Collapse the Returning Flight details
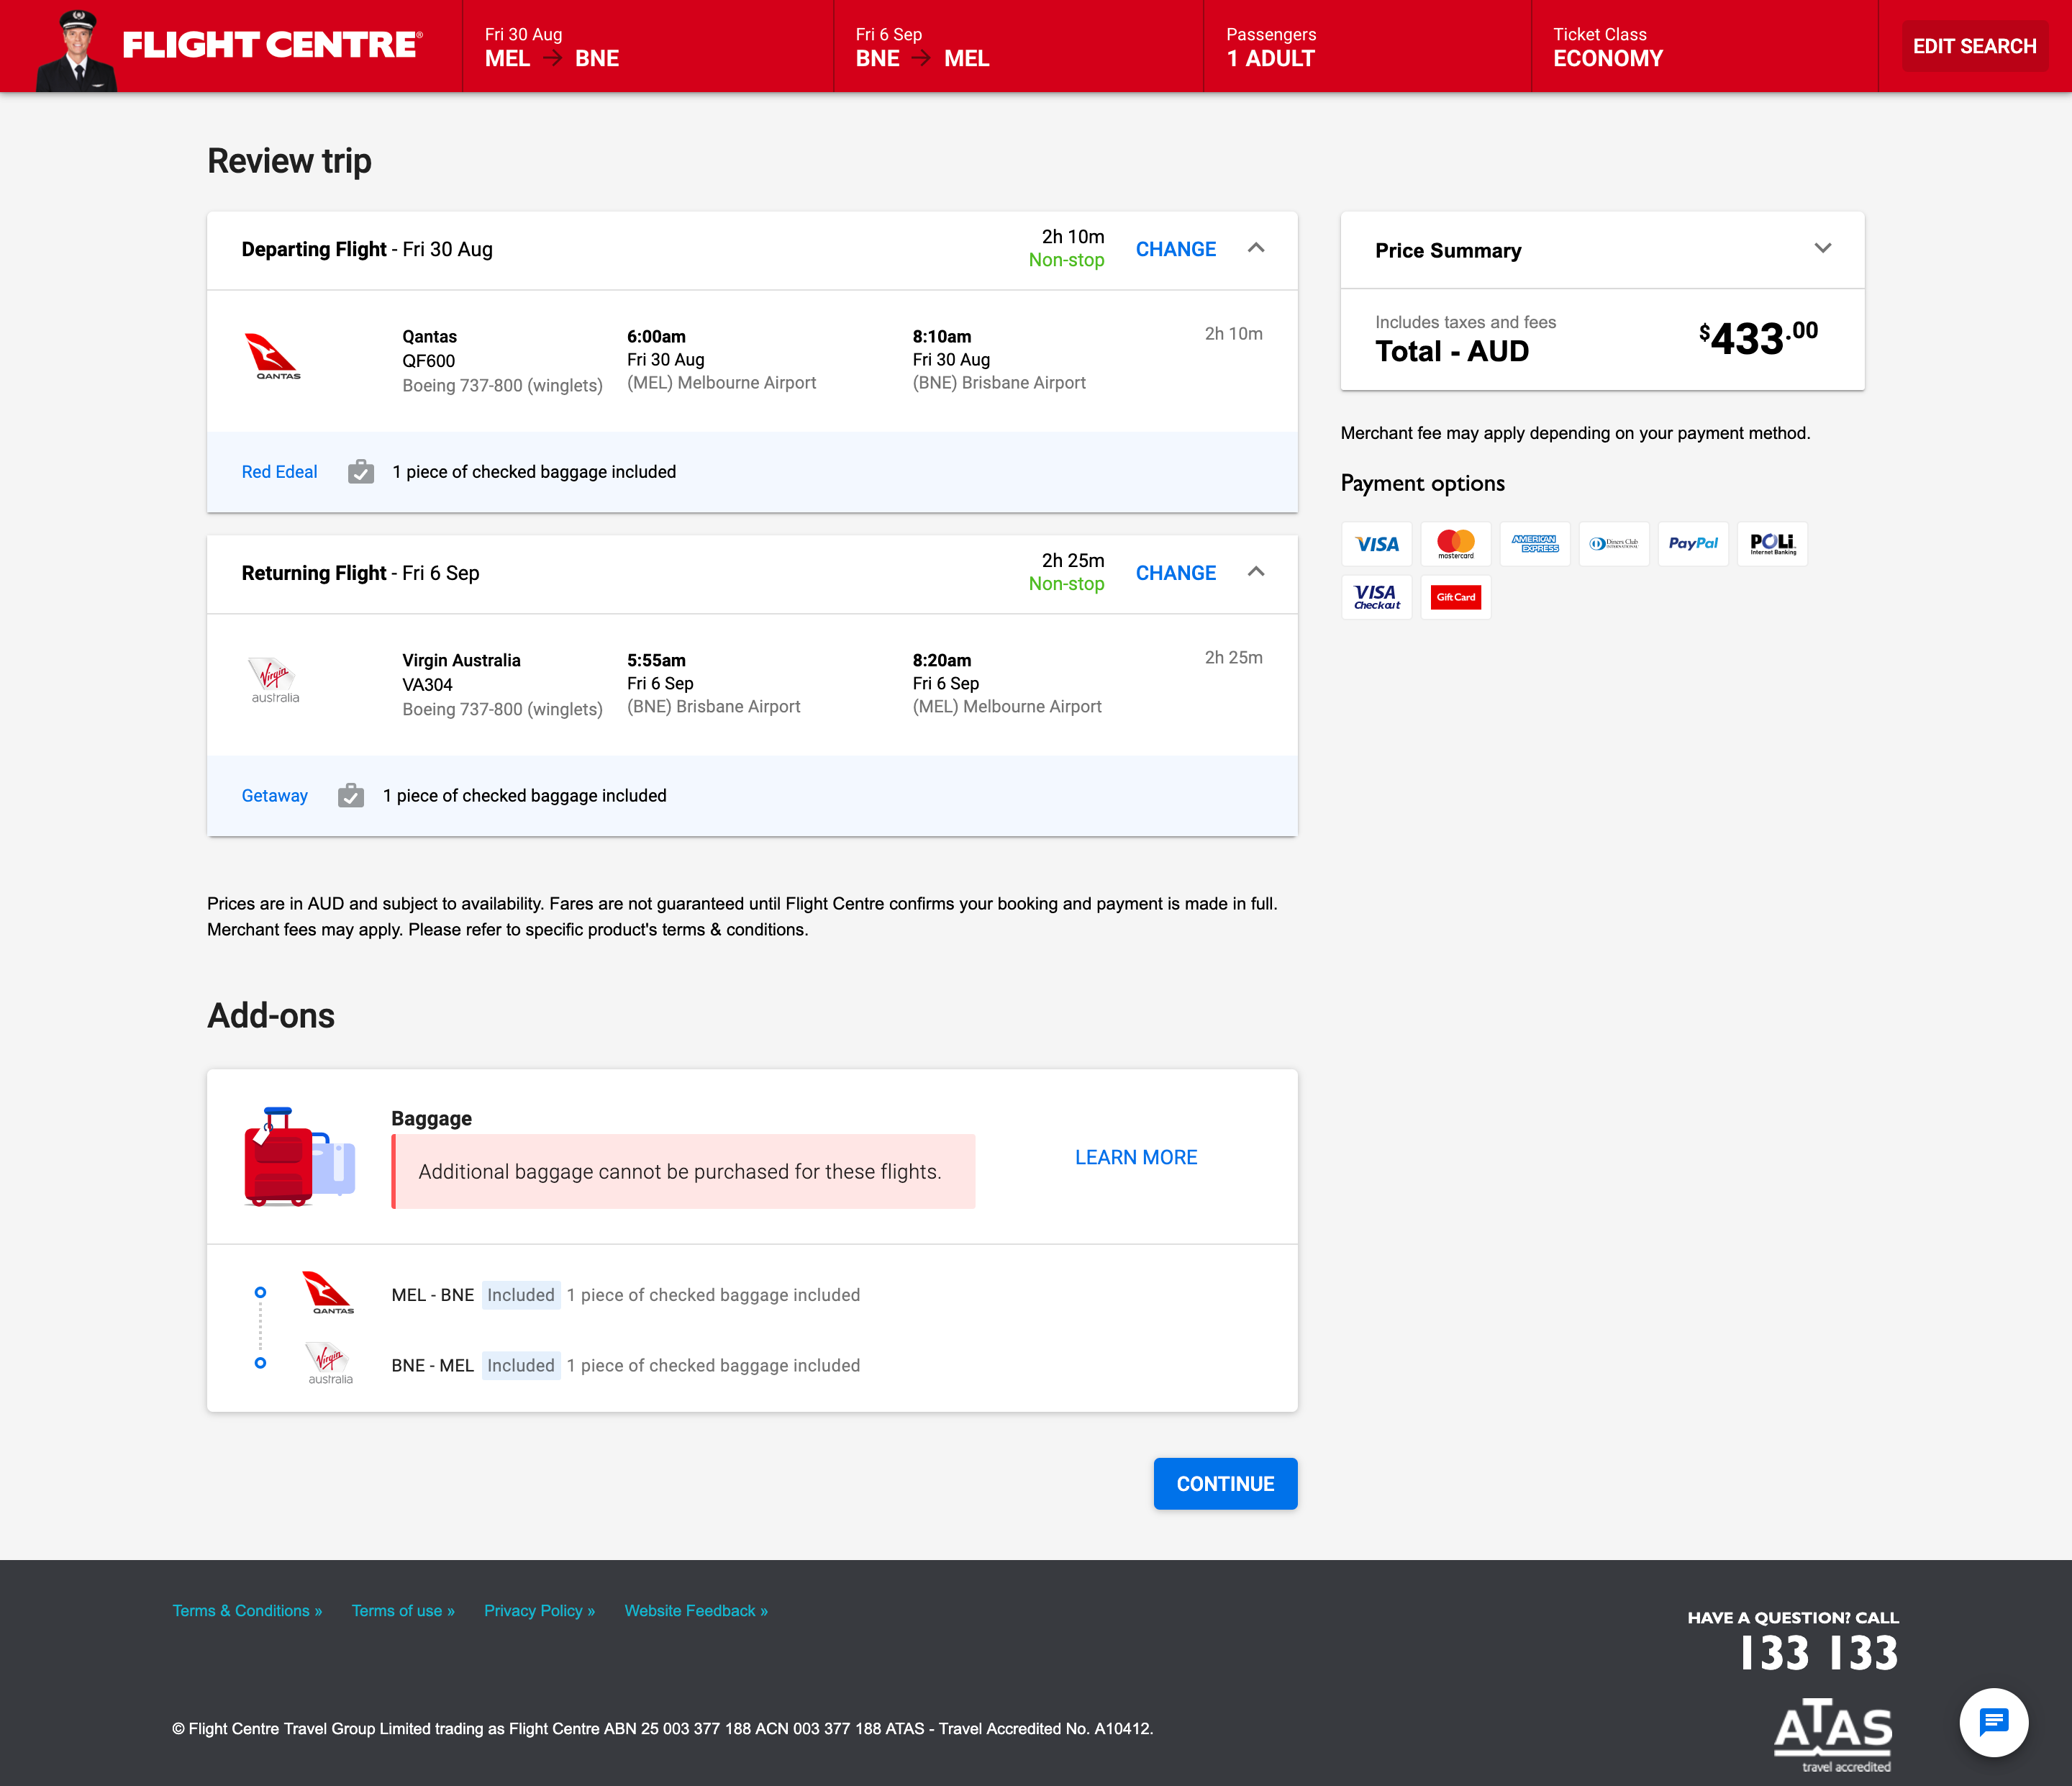 tap(1257, 573)
